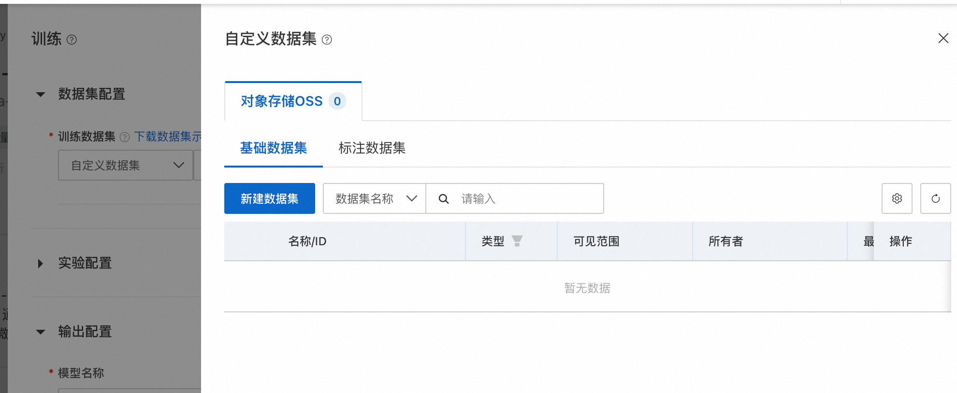Close the 自定义数据集 panel
This screenshot has height=393, width=957.
(x=943, y=38)
